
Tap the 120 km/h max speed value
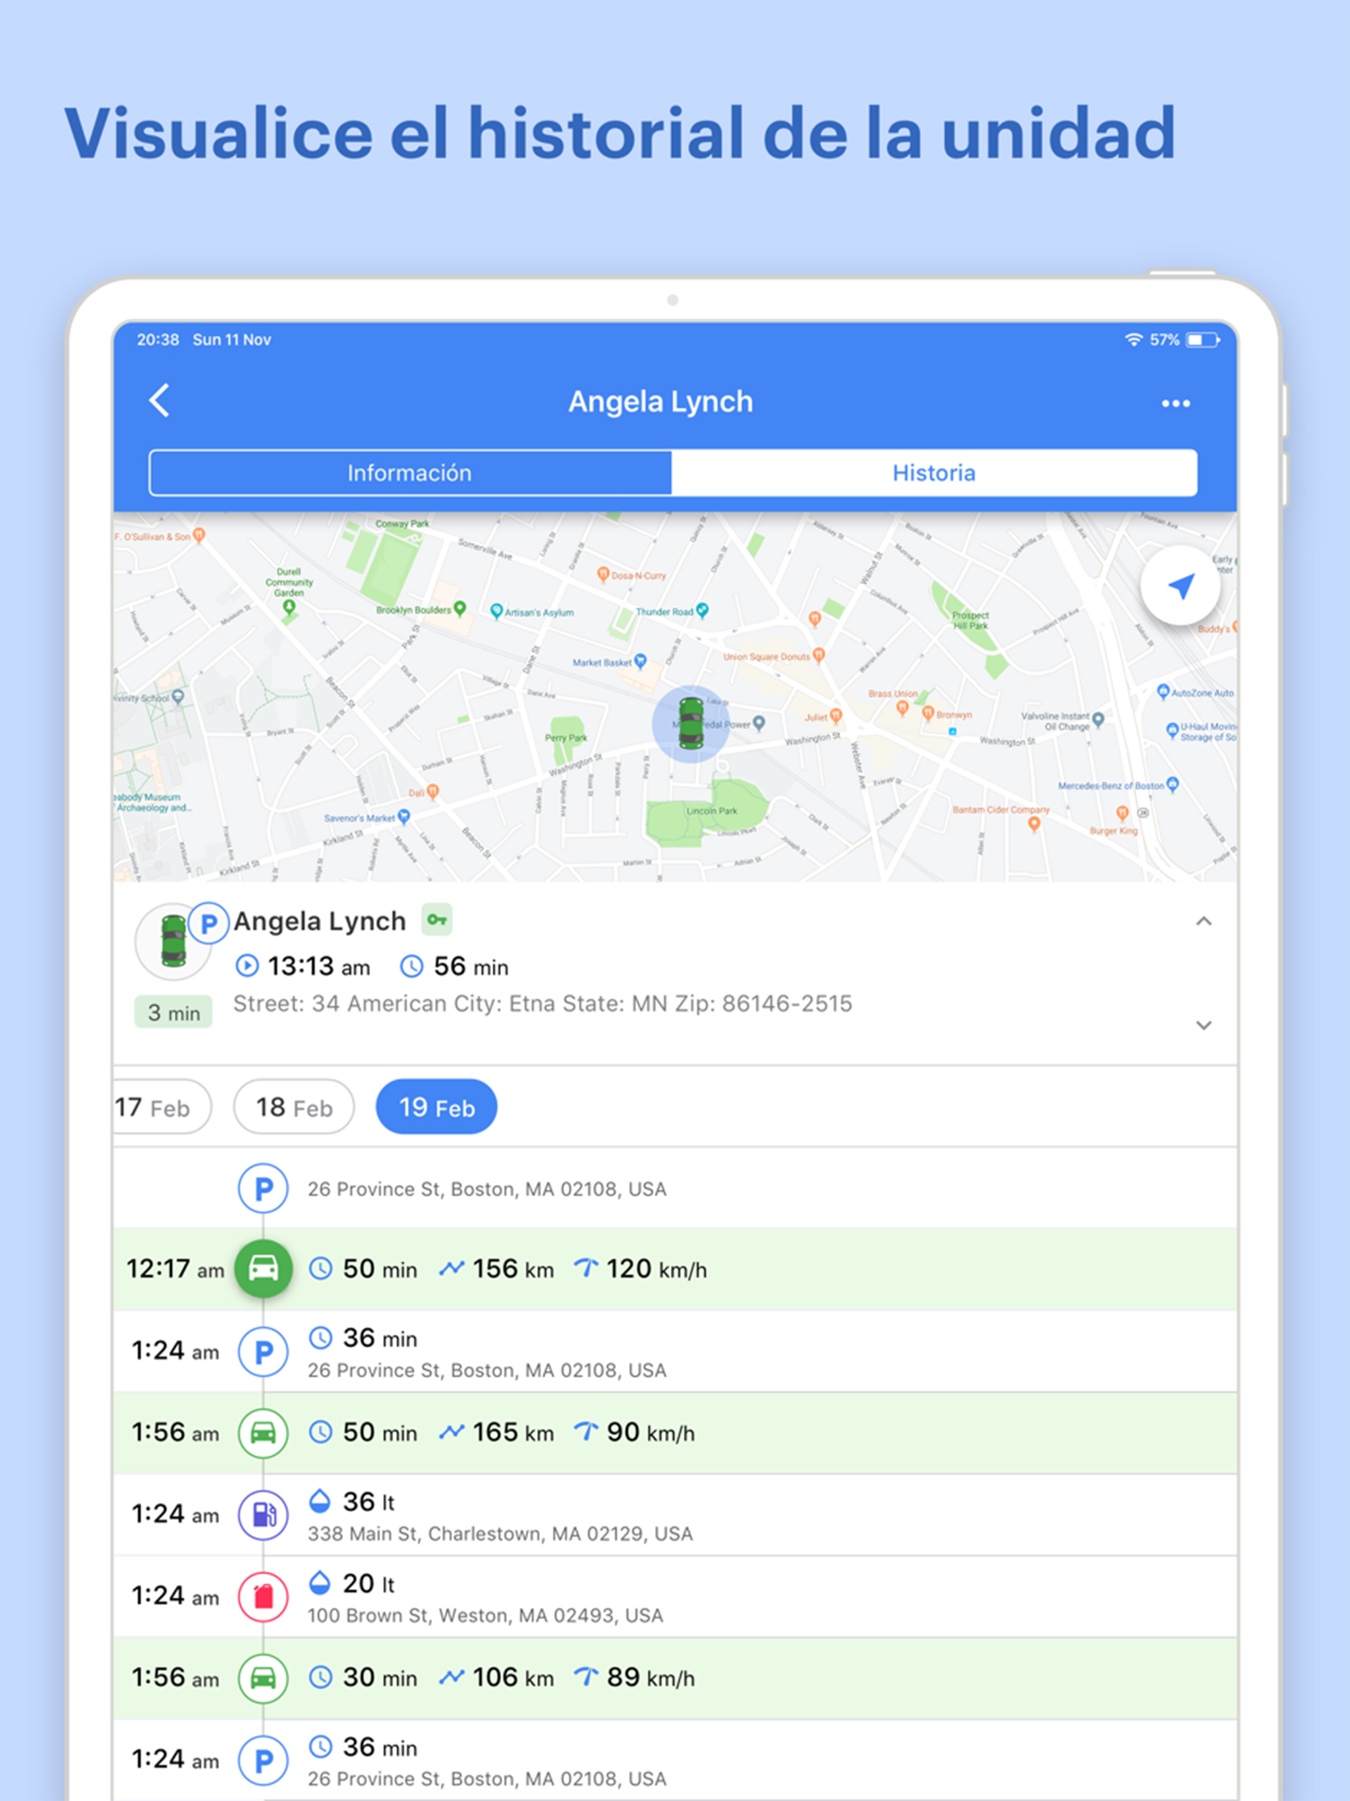tap(657, 1268)
